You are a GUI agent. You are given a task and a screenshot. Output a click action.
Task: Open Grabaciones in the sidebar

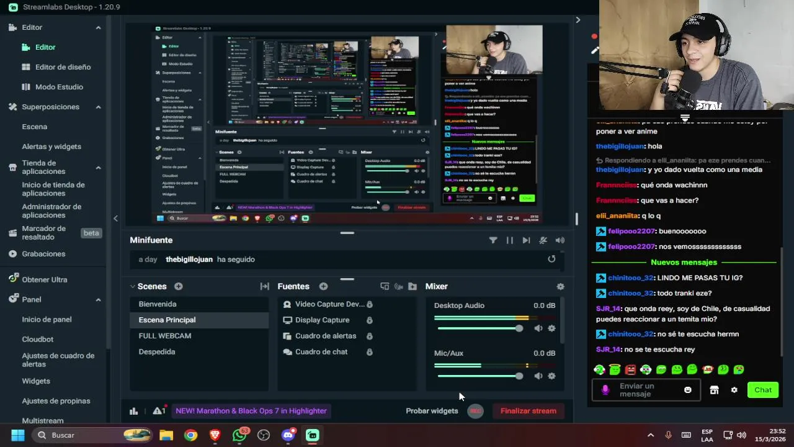(x=43, y=254)
